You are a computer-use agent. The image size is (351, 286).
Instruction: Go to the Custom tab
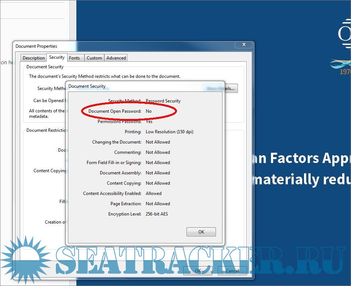coord(94,58)
